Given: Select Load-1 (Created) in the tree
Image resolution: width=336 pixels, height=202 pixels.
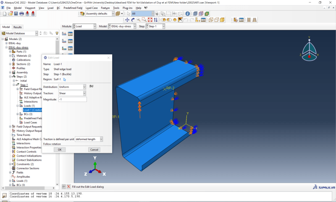Looking at the screenshot, I should coord(32,110).
